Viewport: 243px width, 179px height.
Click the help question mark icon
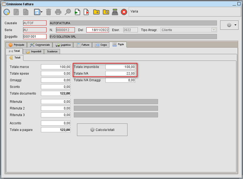(x=6, y=12)
